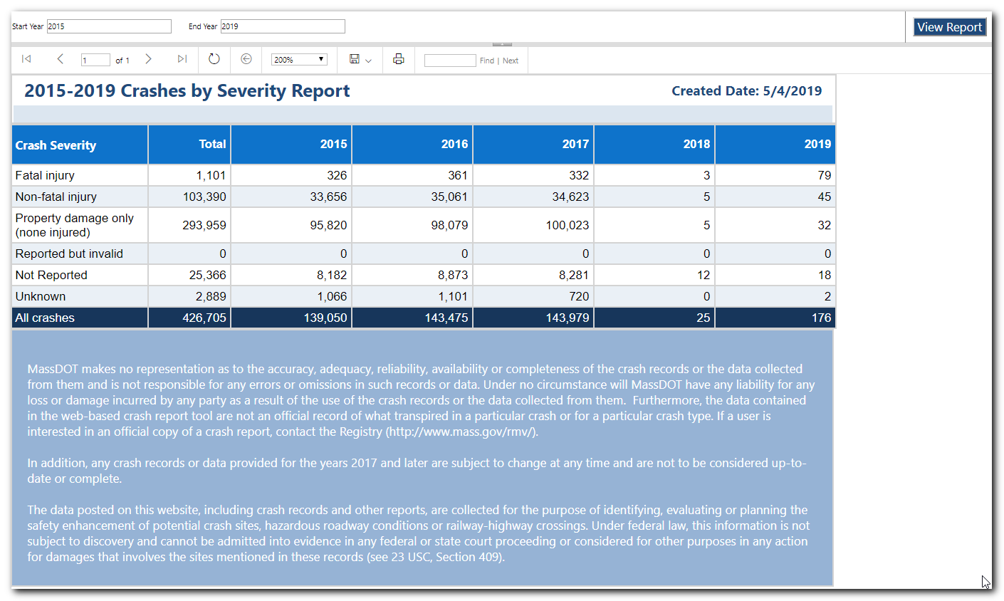Click 2015 All crashes value 139,050
The height and width of the screenshot is (601, 1004).
point(325,318)
